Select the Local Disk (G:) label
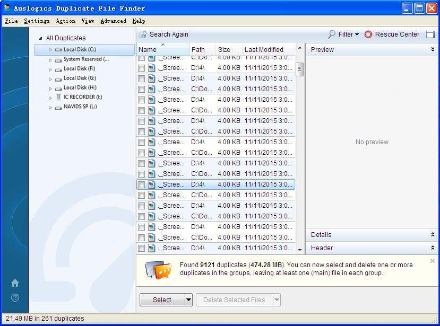 [x=80, y=78]
